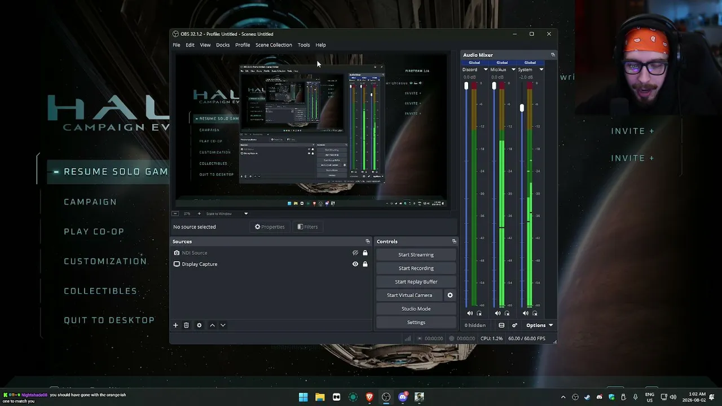The width and height of the screenshot is (722, 406).
Task: Click Start Recording button
Action: (x=416, y=268)
